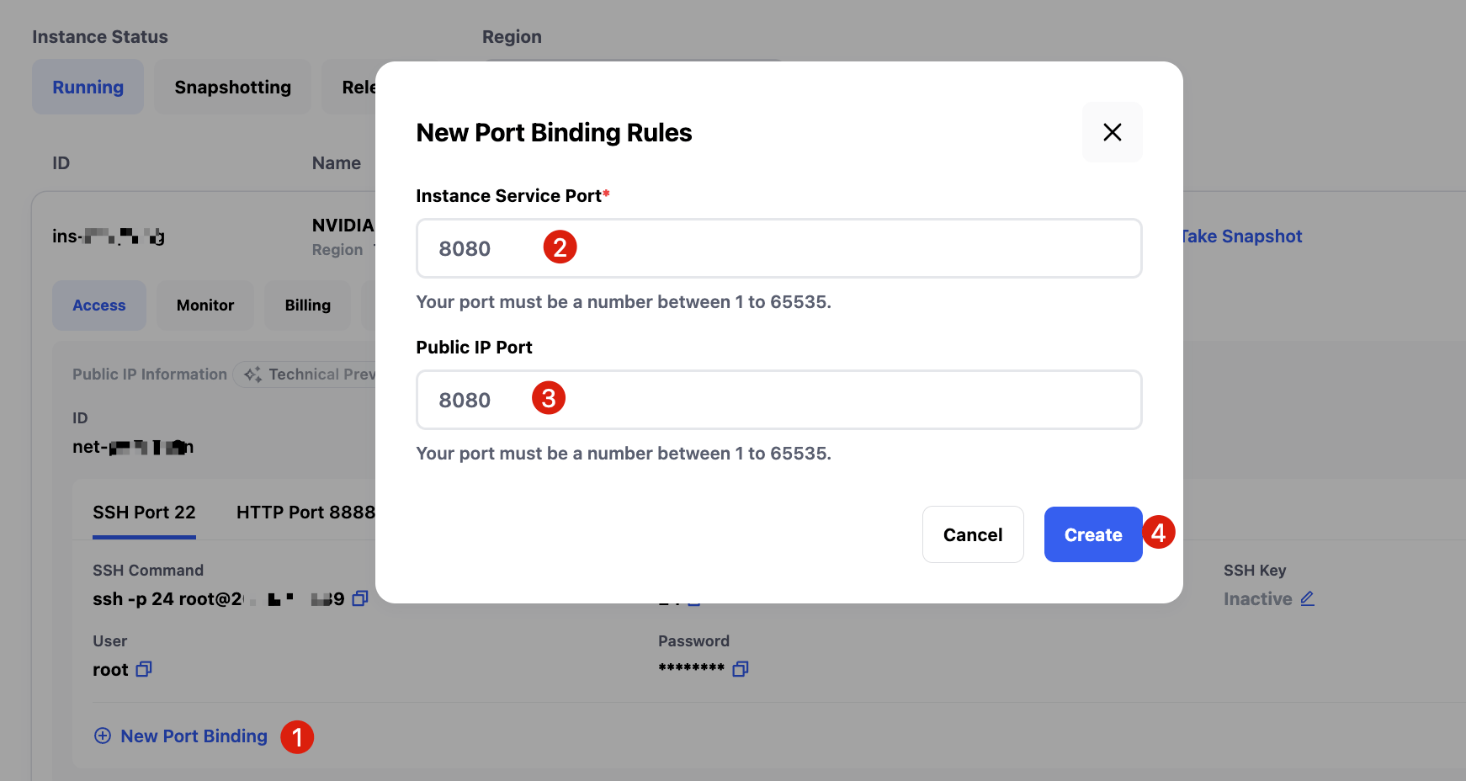1466x781 pixels.
Task: Click the New Port Binding link
Action: (x=194, y=736)
